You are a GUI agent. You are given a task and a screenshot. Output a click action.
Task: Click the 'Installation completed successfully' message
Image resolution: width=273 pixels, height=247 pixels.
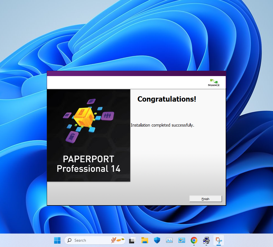click(162, 125)
